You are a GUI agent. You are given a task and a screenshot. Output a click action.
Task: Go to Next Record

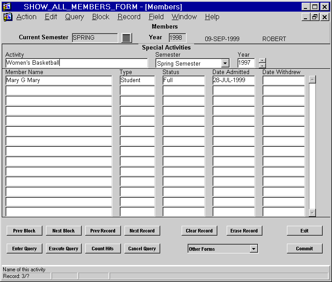tap(142, 231)
